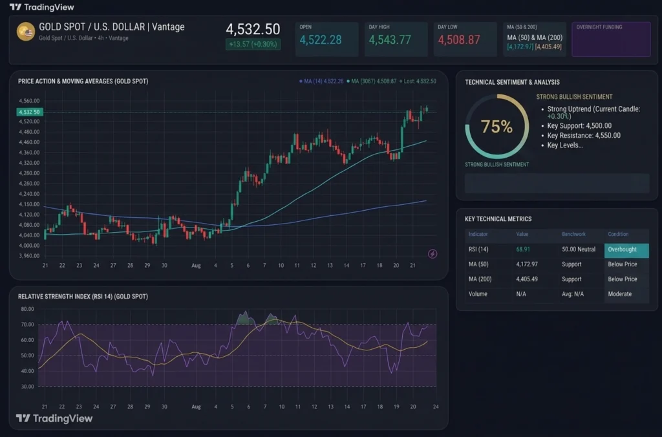Click the Gold Spot 4h Vantage subtitle

[83, 38]
